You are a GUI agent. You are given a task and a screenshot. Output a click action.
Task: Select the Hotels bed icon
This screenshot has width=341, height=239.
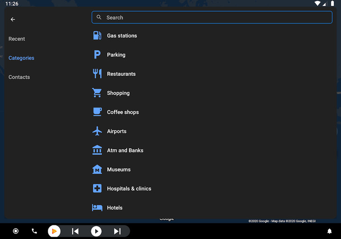click(97, 207)
